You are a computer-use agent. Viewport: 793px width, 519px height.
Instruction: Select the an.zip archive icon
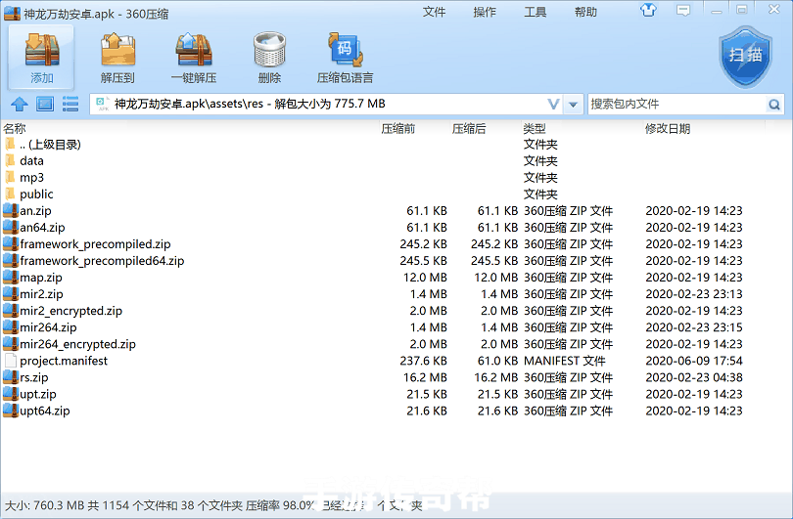click(11, 210)
